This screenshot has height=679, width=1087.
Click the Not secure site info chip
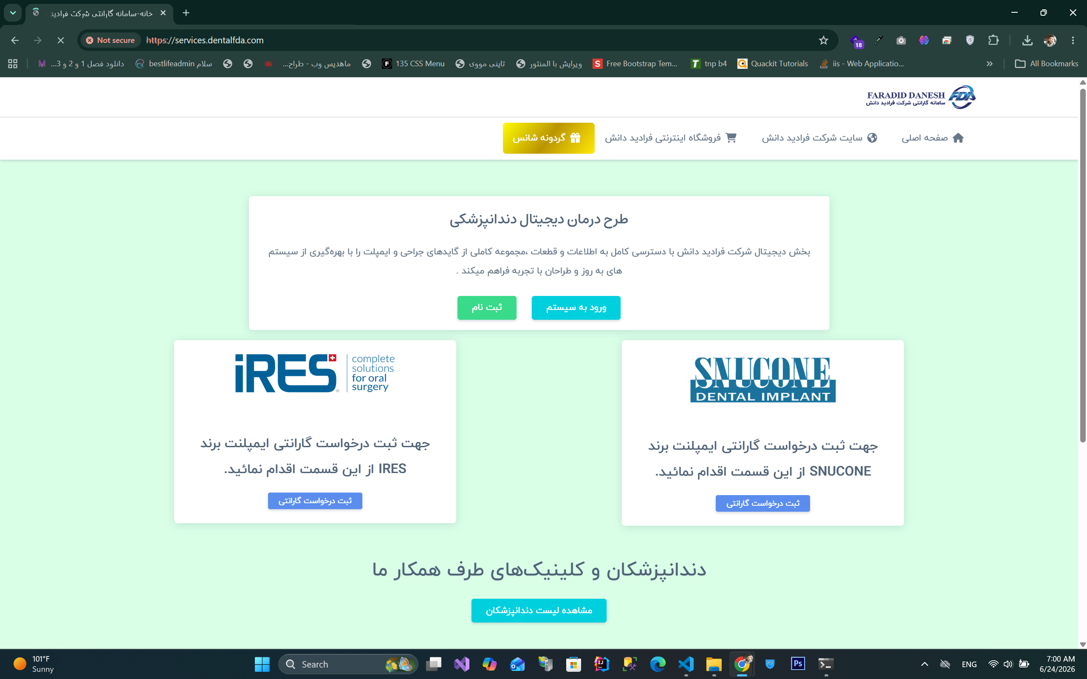point(110,40)
